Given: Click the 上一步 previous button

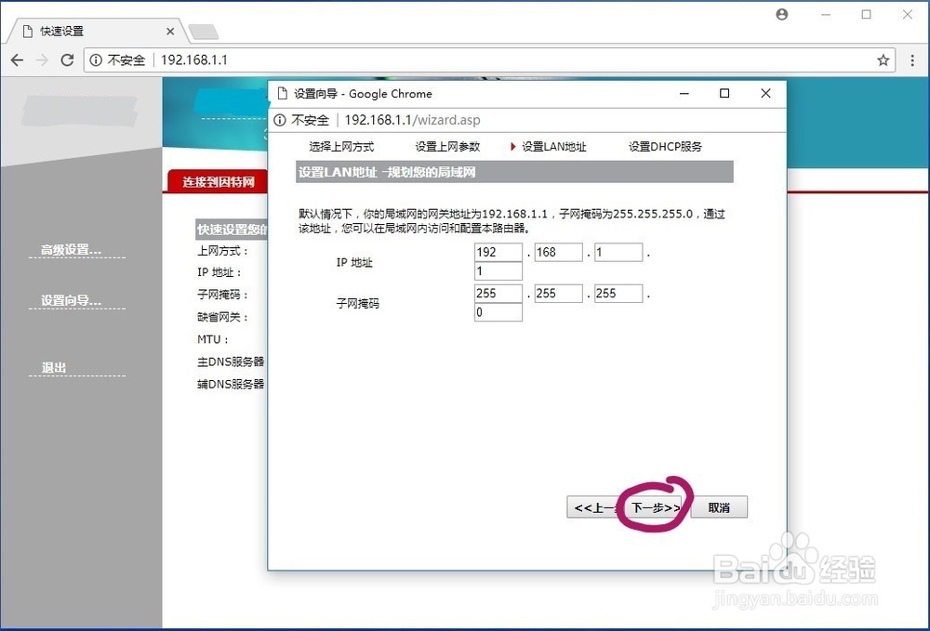Looking at the screenshot, I should pos(596,507).
